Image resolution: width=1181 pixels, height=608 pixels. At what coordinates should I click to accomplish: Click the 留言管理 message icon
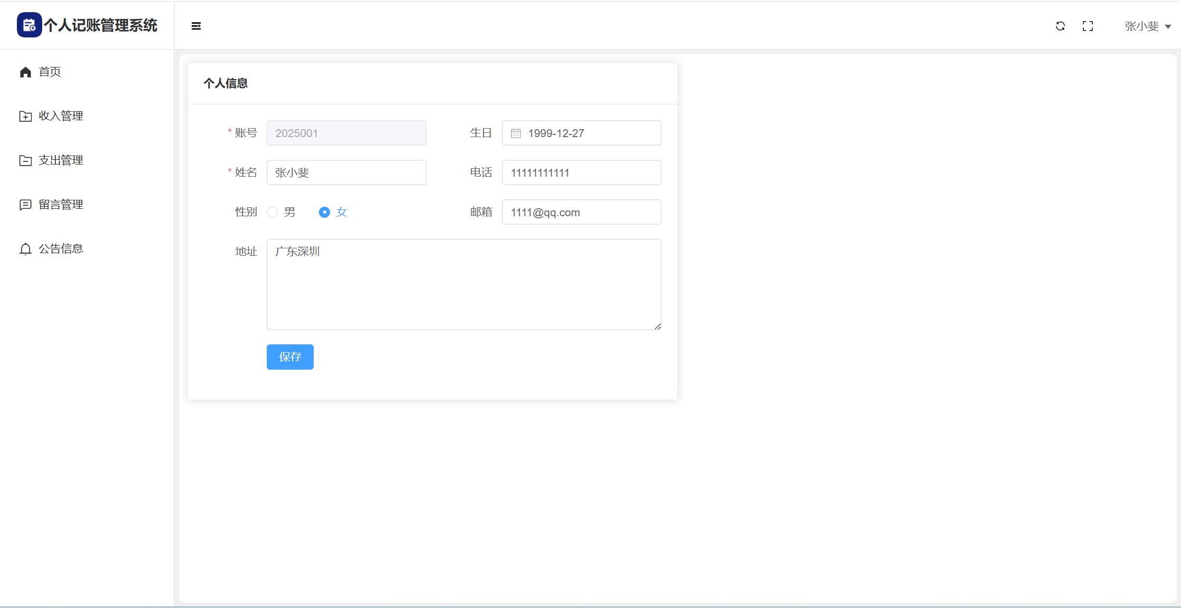pos(25,205)
